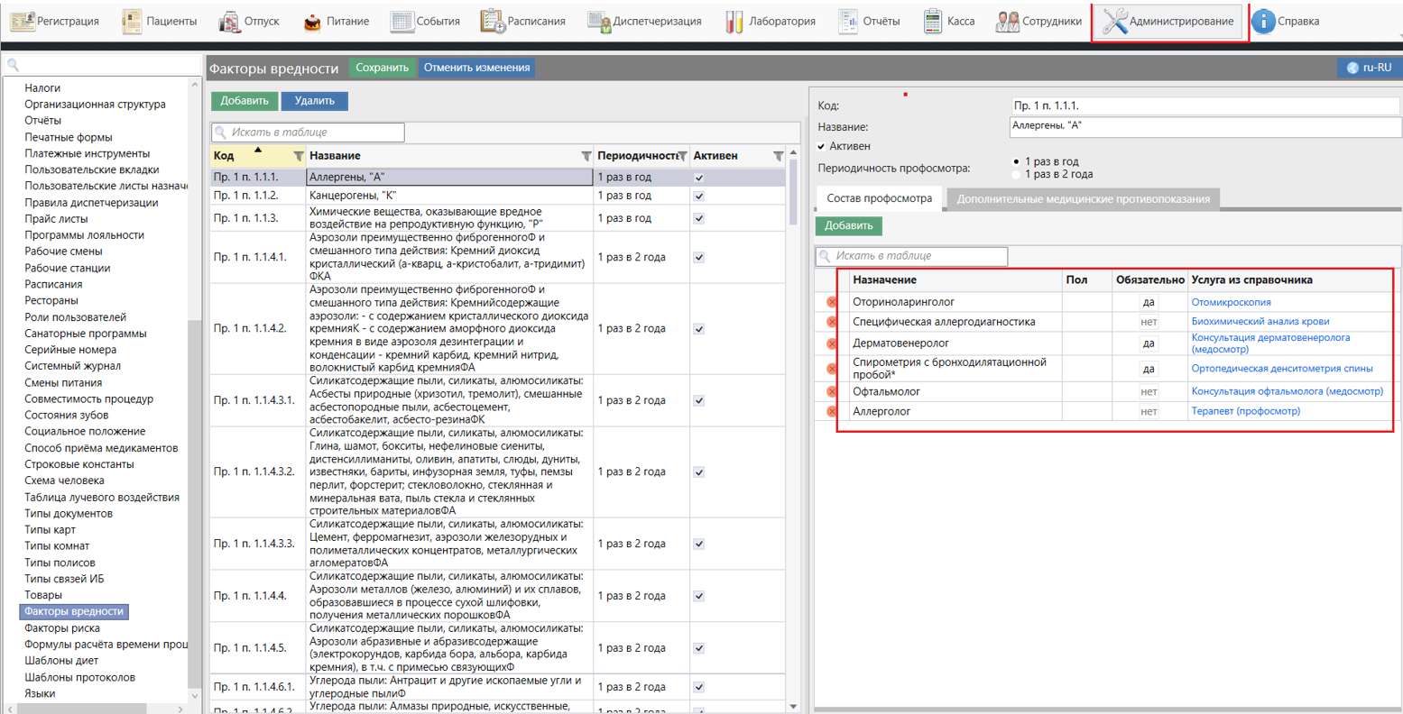Open the filter for Код column

tap(299, 156)
